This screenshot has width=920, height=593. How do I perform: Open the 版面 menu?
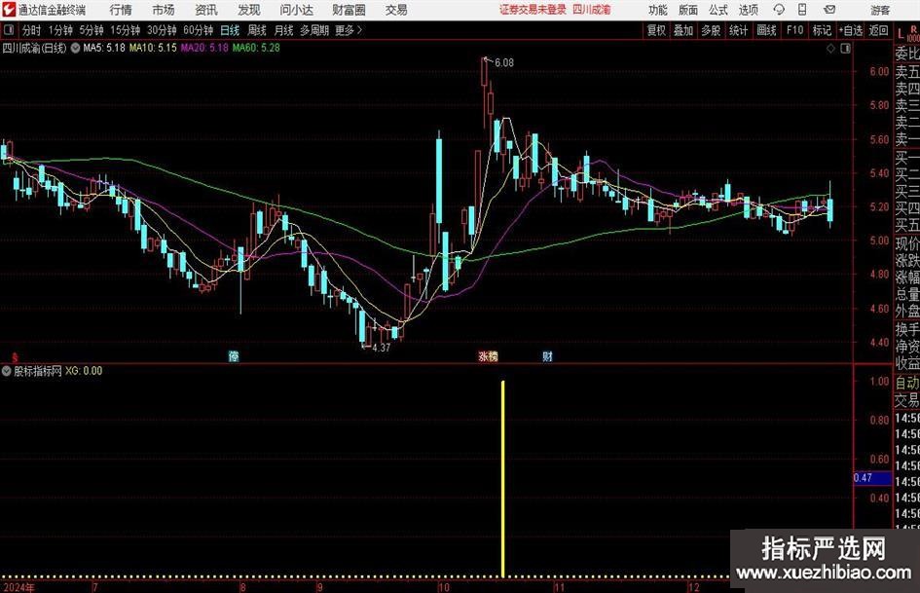point(688,10)
